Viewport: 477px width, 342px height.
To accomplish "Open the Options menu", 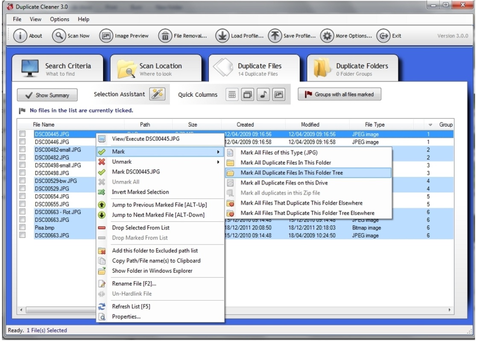I will pyautogui.click(x=59, y=19).
